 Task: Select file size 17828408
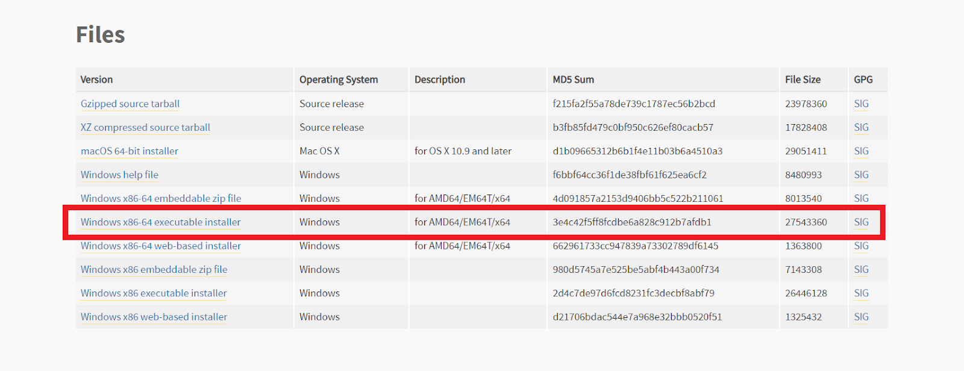(x=806, y=127)
